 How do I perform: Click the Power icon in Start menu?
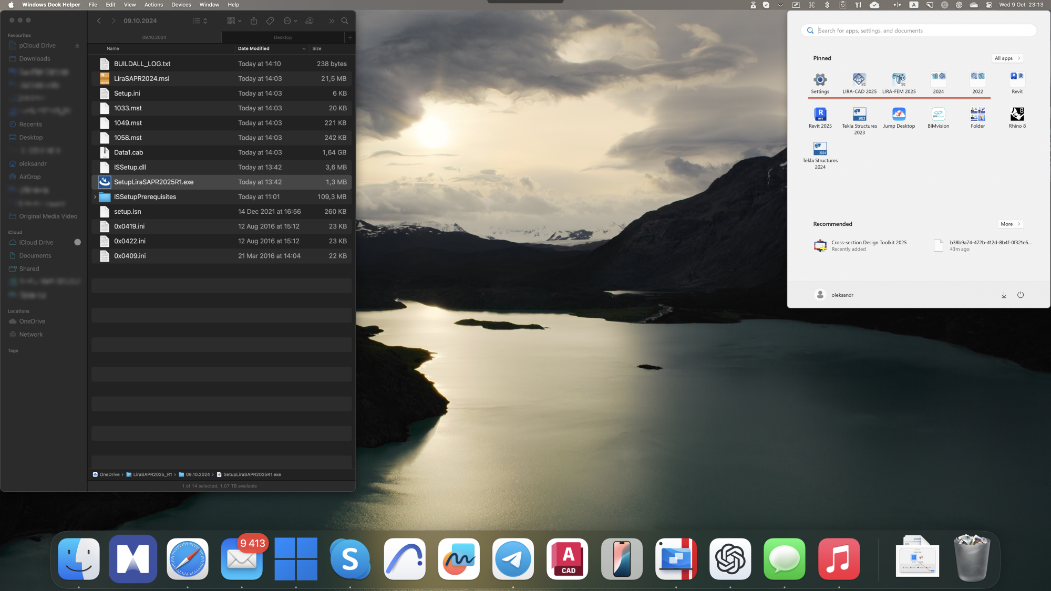[x=1021, y=295]
